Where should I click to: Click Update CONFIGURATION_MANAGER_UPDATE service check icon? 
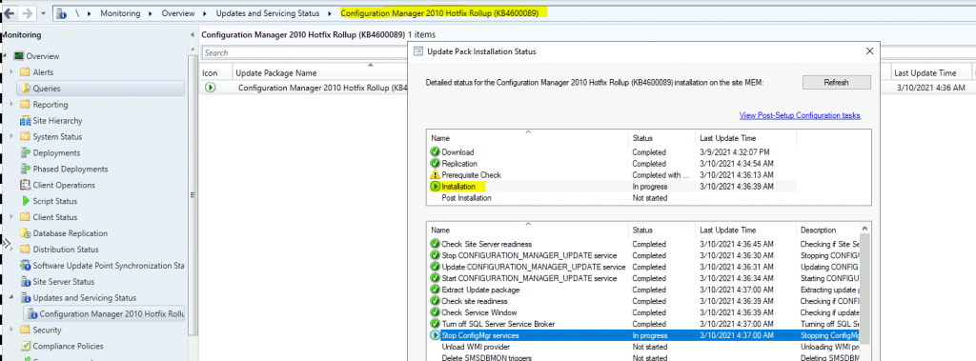(435, 267)
